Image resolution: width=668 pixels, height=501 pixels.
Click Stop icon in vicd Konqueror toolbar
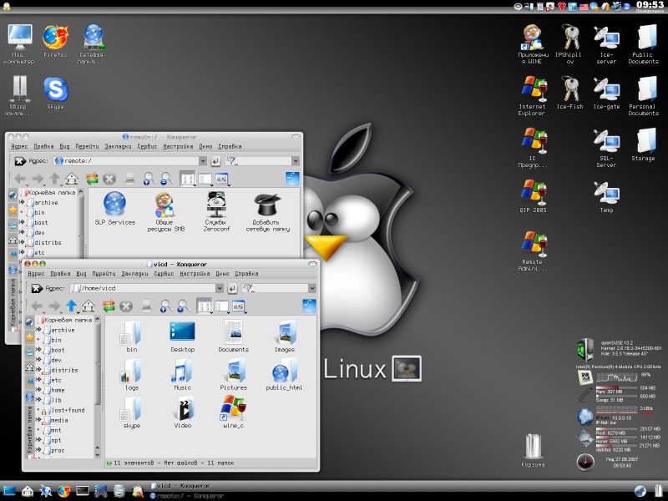click(x=126, y=306)
